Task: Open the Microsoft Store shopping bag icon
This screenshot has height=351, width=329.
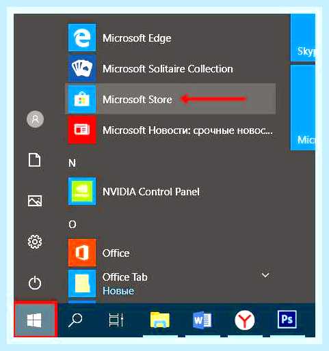Action: [82, 99]
